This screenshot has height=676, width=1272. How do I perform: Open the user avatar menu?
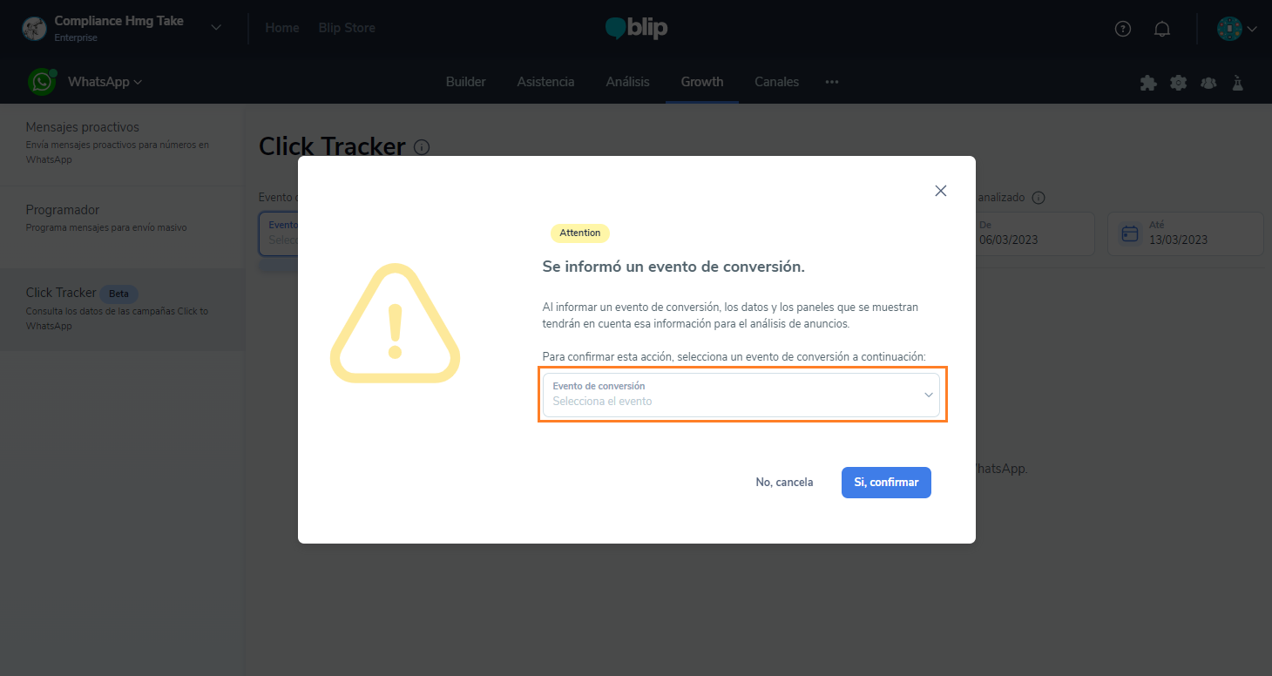pos(1237,29)
